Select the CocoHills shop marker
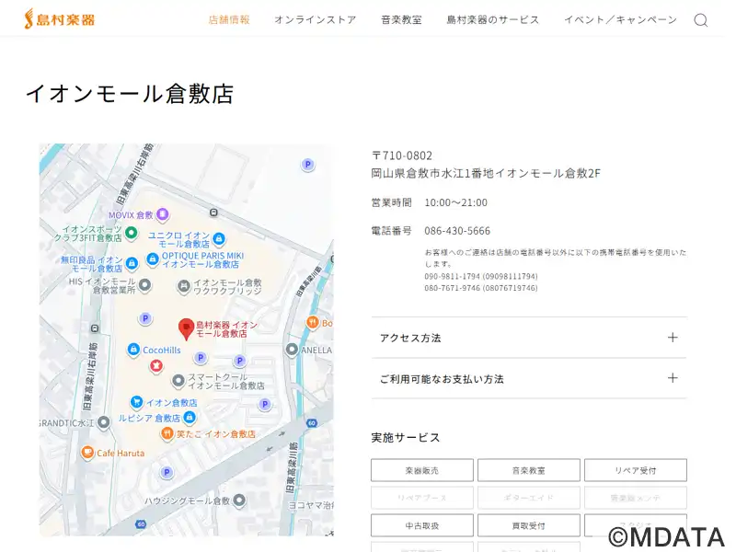Viewport: 736px width, 552px height. click(133, 350)
